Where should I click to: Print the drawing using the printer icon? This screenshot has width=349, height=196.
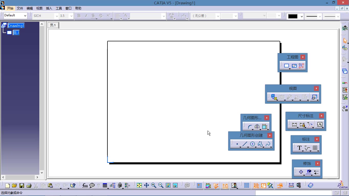click(29, 186)
